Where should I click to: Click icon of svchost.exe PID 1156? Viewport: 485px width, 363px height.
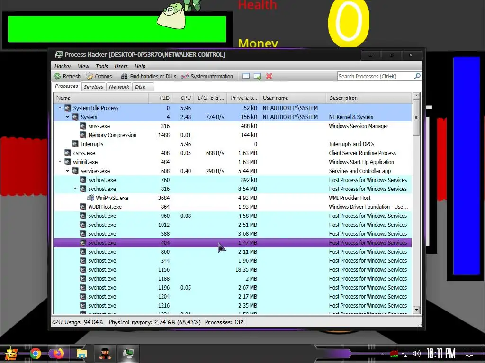coord(83,269)
